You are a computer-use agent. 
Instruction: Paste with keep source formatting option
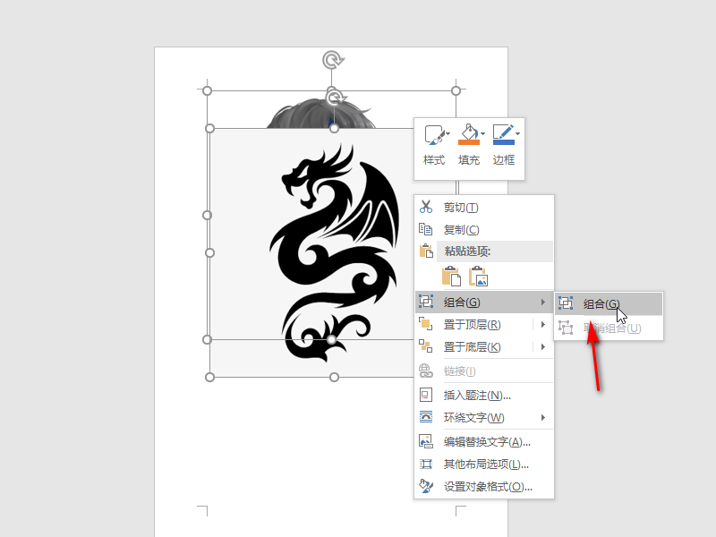[x=451, y=277]
